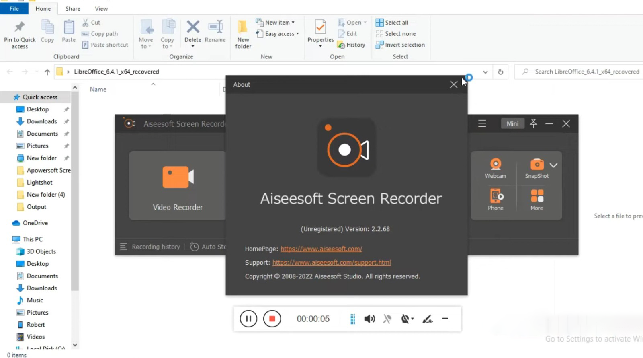Viewport: 643px width, 358px height.
Task: Open the File menu in Explorer
Action: 14,8
